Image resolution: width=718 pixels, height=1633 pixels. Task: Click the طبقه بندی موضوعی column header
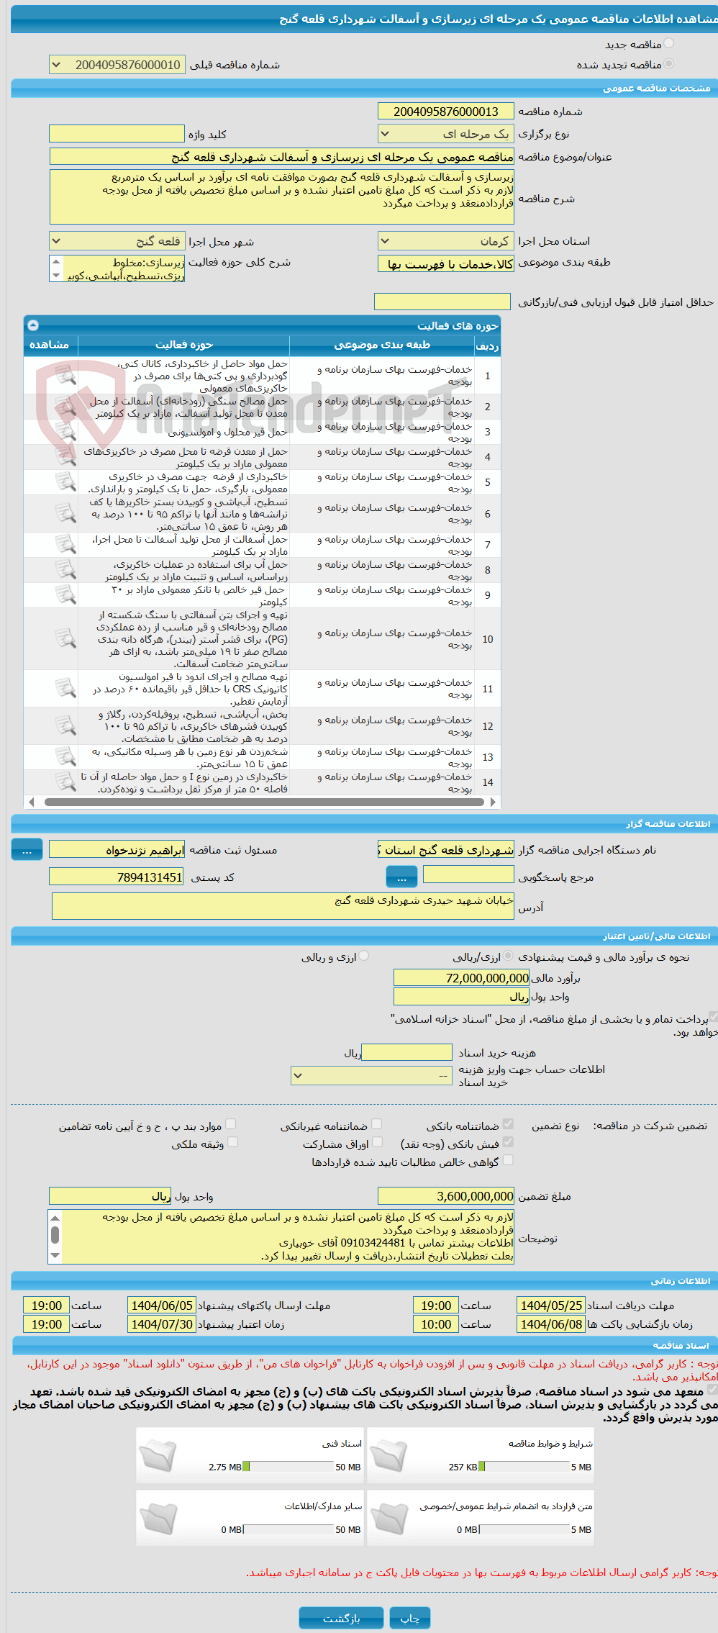[x=382, y=345]
